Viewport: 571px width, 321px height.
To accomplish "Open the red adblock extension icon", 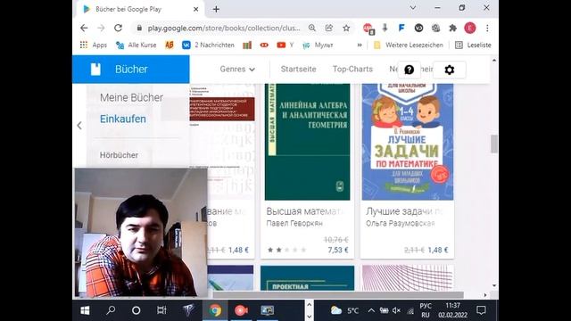I will tap(368, 29).
